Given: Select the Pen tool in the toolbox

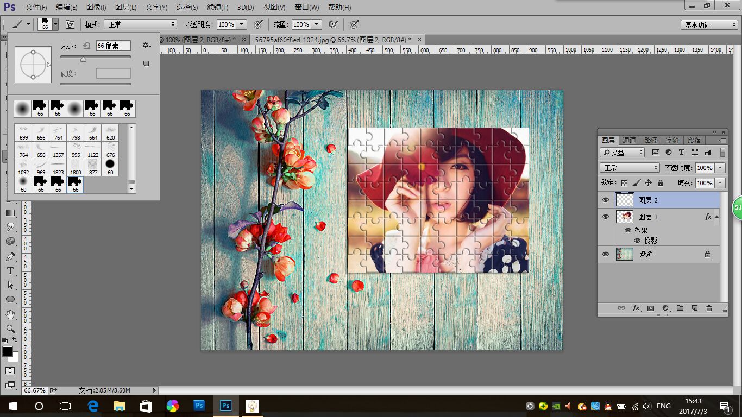Looking at the screenshot, I should coord(10,256).
